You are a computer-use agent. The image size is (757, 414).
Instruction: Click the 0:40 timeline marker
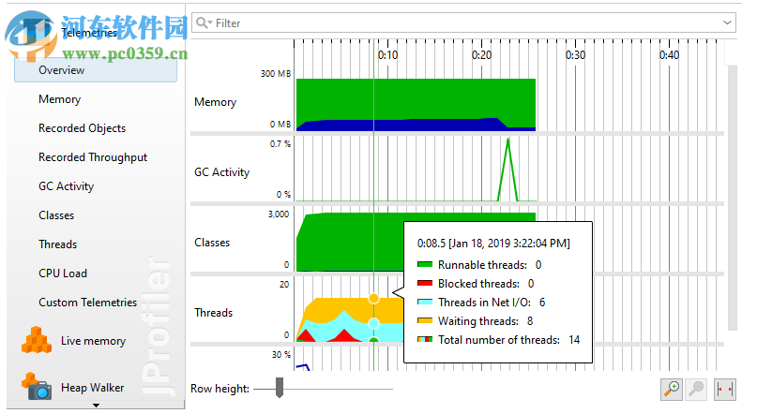(x=669, y=55)
